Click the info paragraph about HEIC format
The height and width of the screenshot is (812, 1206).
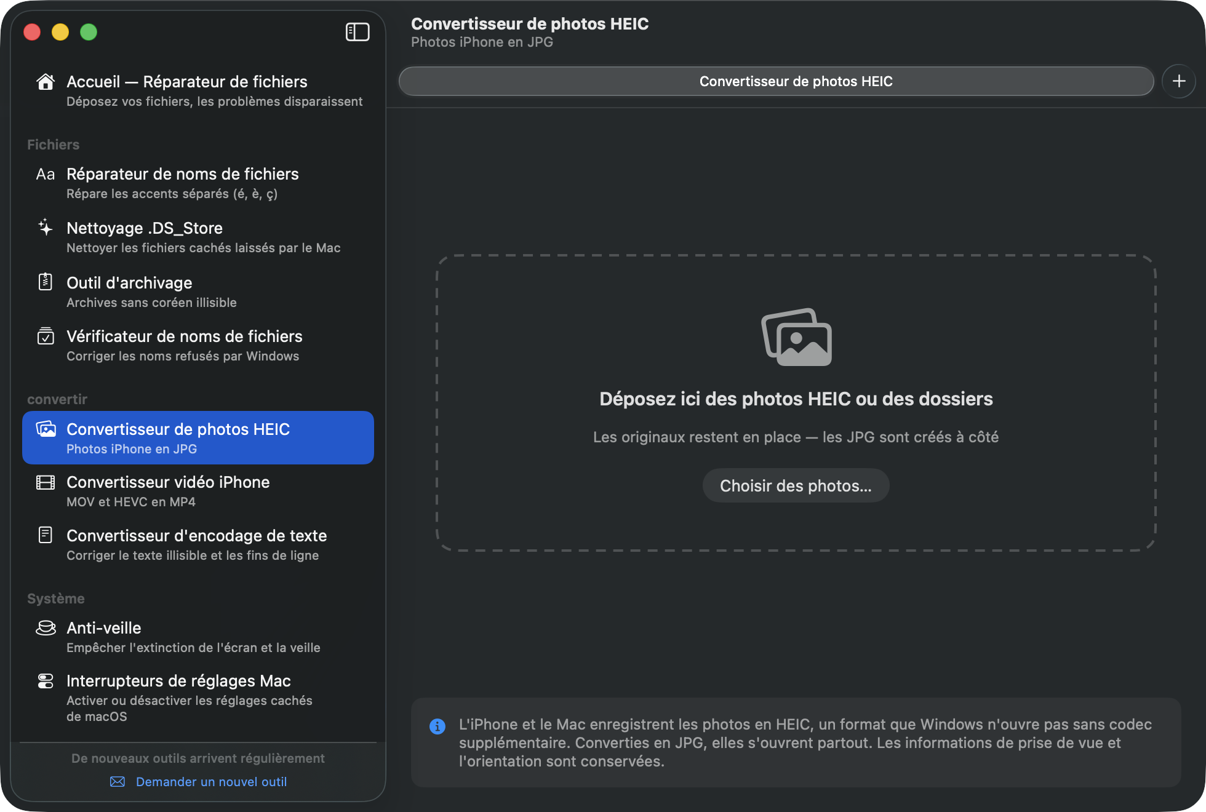click(x=805, y=742)
